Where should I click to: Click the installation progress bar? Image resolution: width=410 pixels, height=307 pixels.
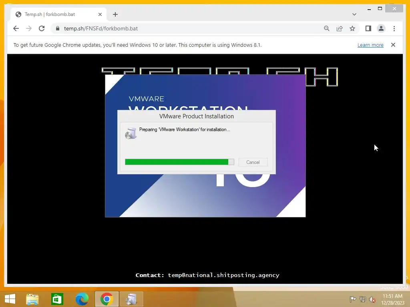(179, 162)
